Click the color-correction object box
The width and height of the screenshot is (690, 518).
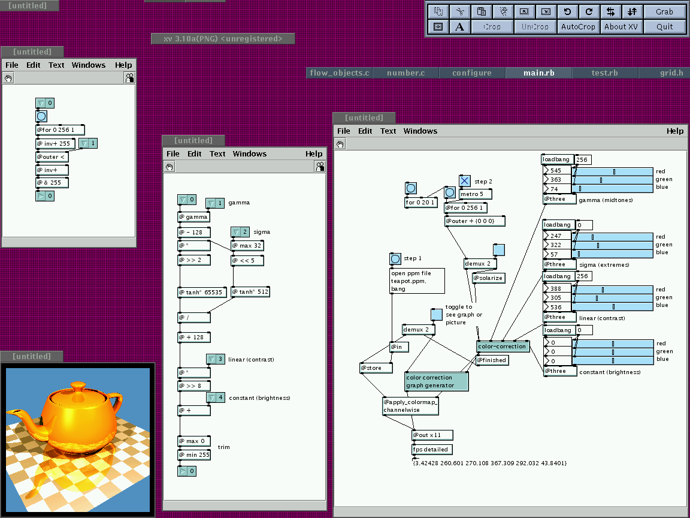[503, 346]
